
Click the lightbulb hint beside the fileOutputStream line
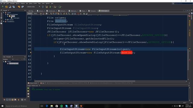pos(30,53)
